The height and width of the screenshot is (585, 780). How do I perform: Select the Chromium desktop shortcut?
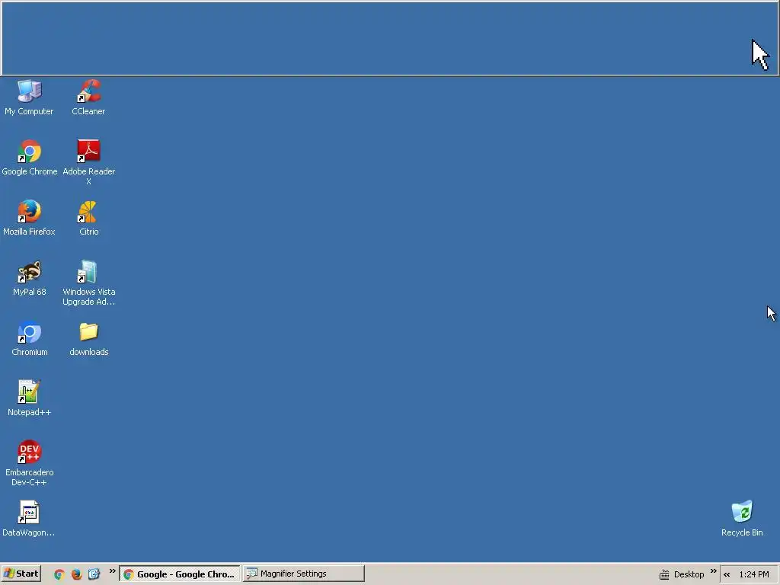pos(30,338)
